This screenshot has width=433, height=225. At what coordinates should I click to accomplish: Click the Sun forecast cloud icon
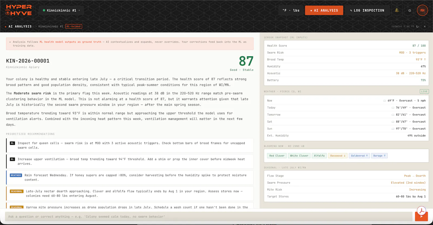pyautogui.click(x=393, y=129)
